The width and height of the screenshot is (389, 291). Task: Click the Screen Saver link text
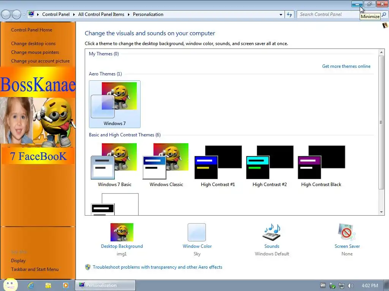(x=347, y=246)
